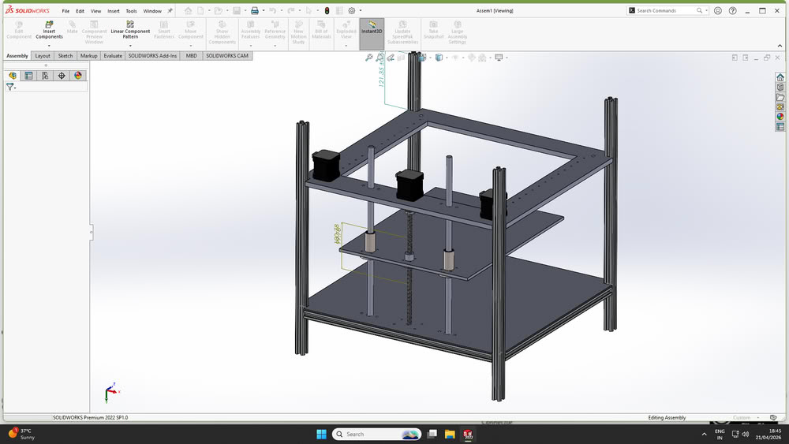
Task: Open the DisplayManager color ball tab
Action: tap(78, 76)
